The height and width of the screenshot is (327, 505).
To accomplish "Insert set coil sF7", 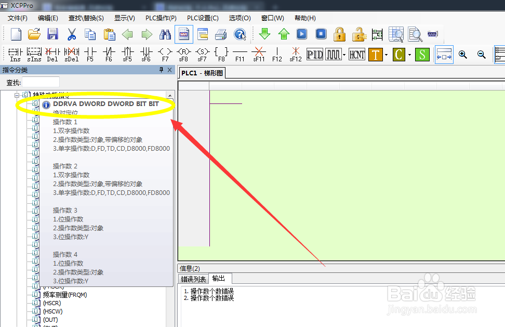I will [x=202, y=55].
